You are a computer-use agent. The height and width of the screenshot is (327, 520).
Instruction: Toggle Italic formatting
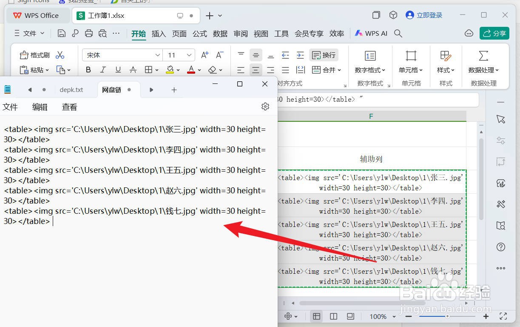tap(103, 70)
